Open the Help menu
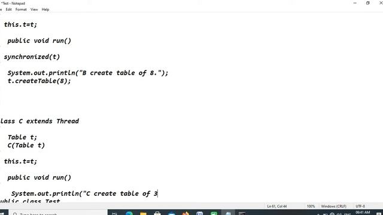This screenshot has height=215, width=383. tap(45, 10)
